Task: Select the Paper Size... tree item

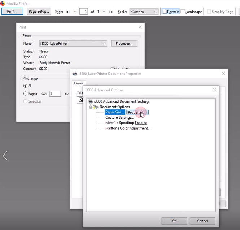Action: click(115, 112)
